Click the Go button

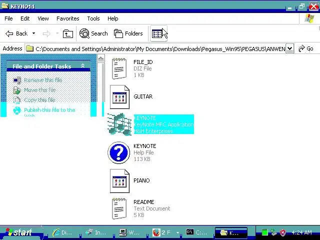305,48
